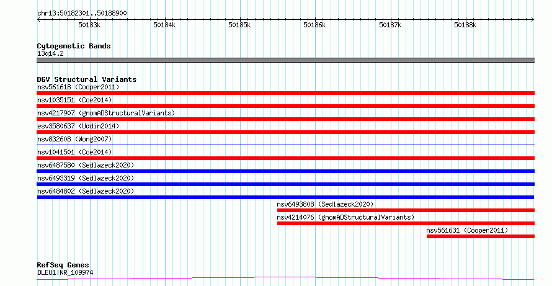Select the gray 13q14.2 cytogenetic band bar
The width and height of the screenshot is (552, 286).
coord(285,60)
